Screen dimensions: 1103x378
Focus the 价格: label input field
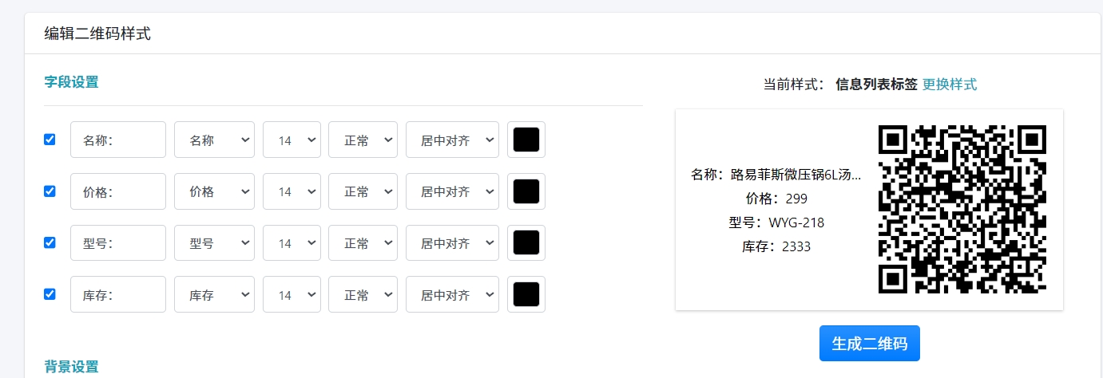(x=117, y=192)
